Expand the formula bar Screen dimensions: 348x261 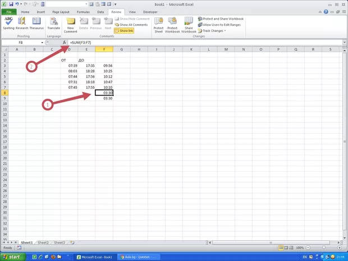coord(345,43)
